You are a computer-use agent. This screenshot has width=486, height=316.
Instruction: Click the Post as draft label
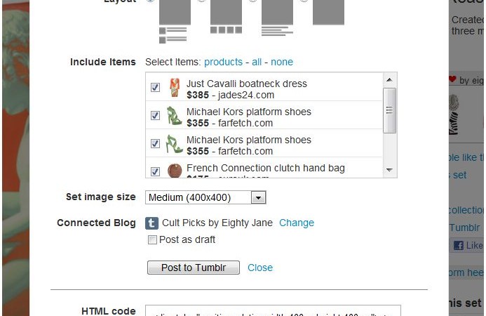[x=187, y=239]
